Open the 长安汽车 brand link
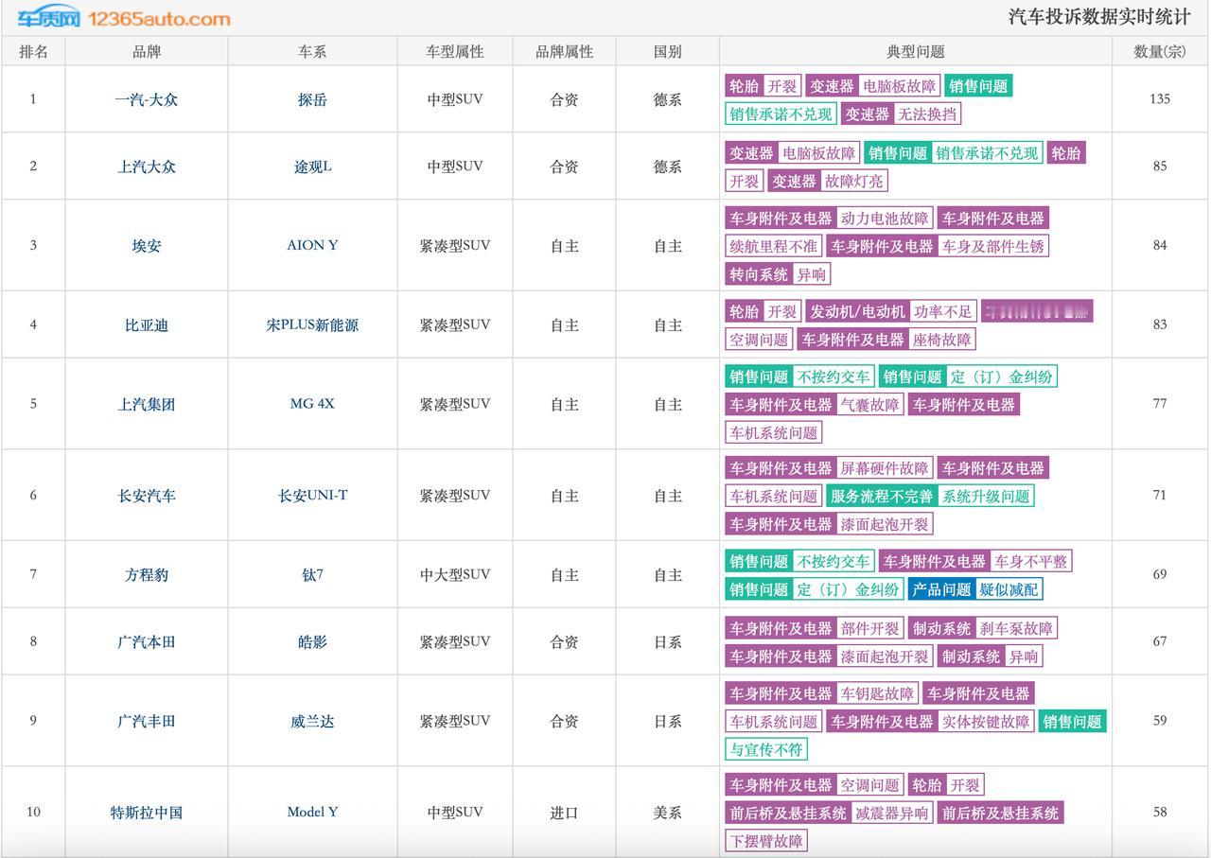The width and height of the screenshot is (1211, 858). [147, 496]
